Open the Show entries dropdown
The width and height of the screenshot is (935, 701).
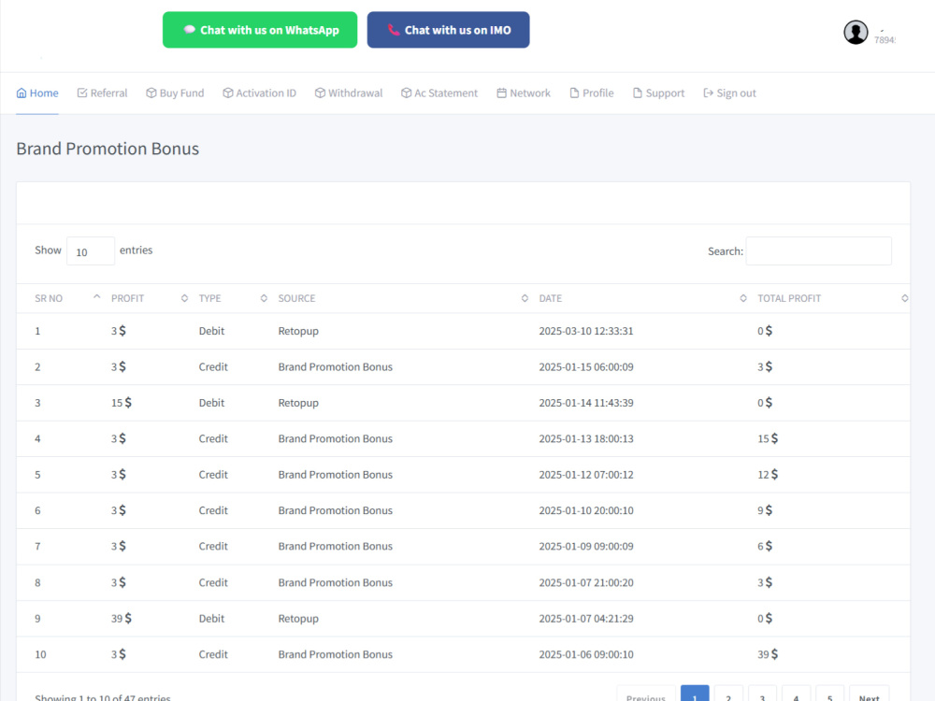91,250
